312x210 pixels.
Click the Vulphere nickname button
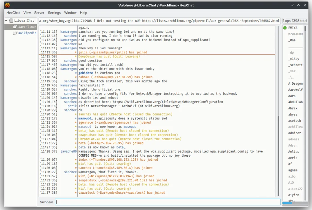point(46,202)
